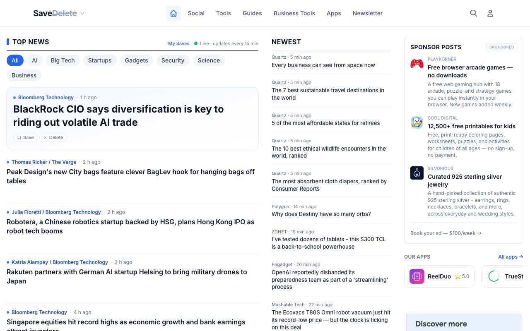Select the All filter chip
530x331 pixels.
[x=15, y=60]
